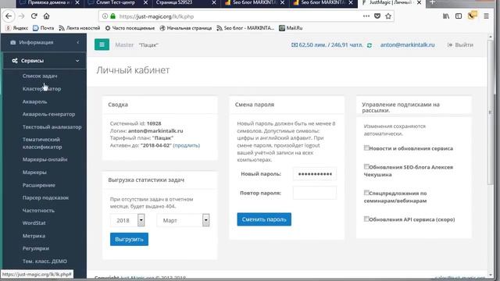Open Кластеризатор in sidebar
Screen dimensions: 500x281
coord(41,89)
